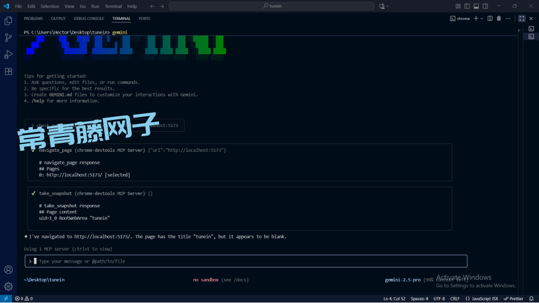Open the Source Control view
This screenshot has height=303, width=539.
pos(8,37)
